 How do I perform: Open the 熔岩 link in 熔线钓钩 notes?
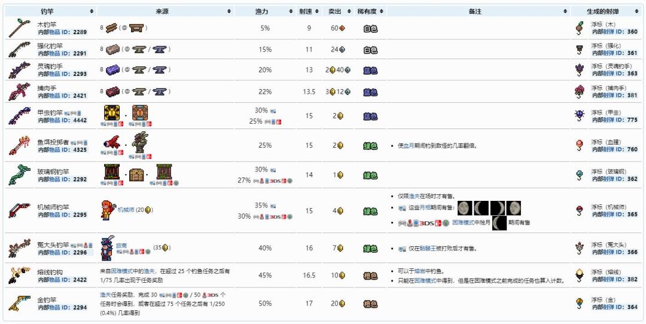(x=419, y=271)
